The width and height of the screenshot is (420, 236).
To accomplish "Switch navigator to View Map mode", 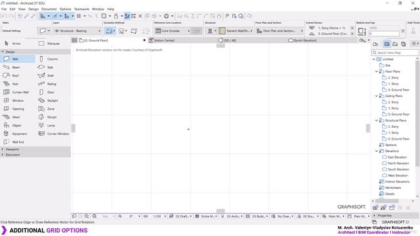I will (x=387, y=44).
